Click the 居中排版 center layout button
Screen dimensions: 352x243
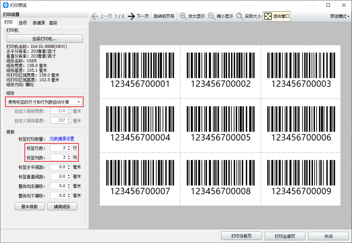30,206
